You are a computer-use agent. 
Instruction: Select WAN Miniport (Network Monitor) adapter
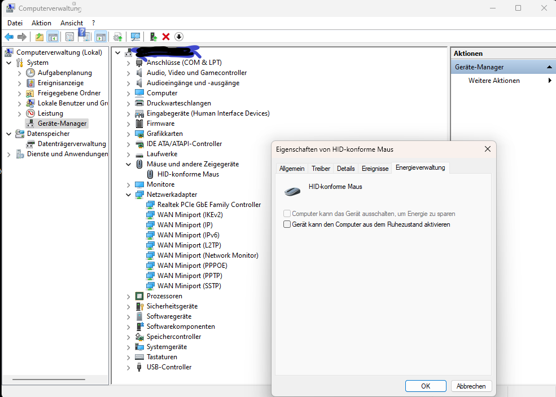208,255
